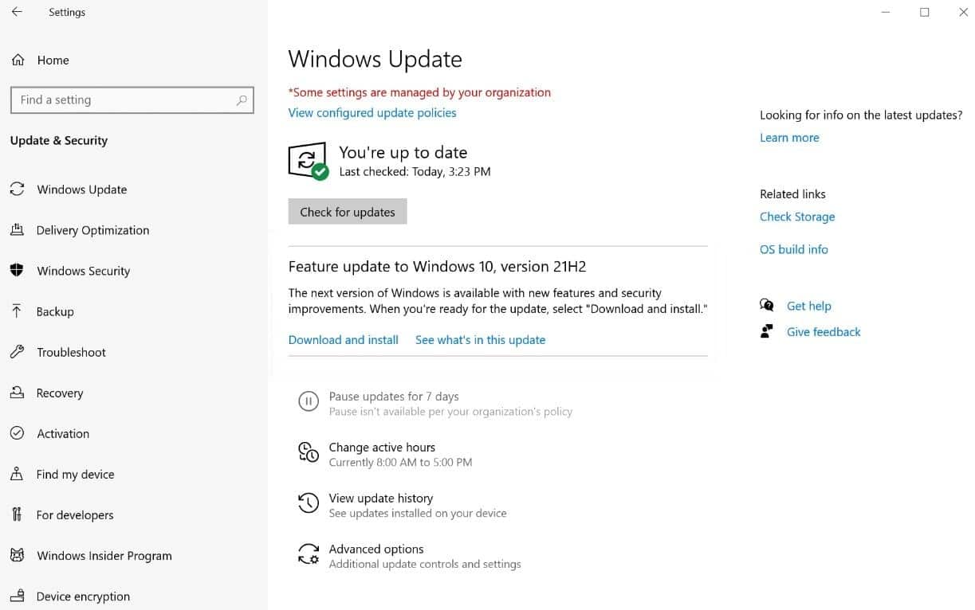Click the Get help chat icon
Screen dimensions: 975x610
coord(767,306)
